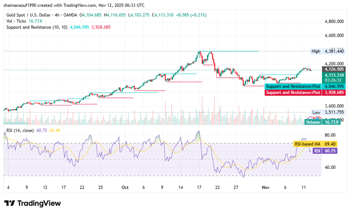Click the TradingView logo icon
Viewport: 351px width, 214px height.
(10, 203)
